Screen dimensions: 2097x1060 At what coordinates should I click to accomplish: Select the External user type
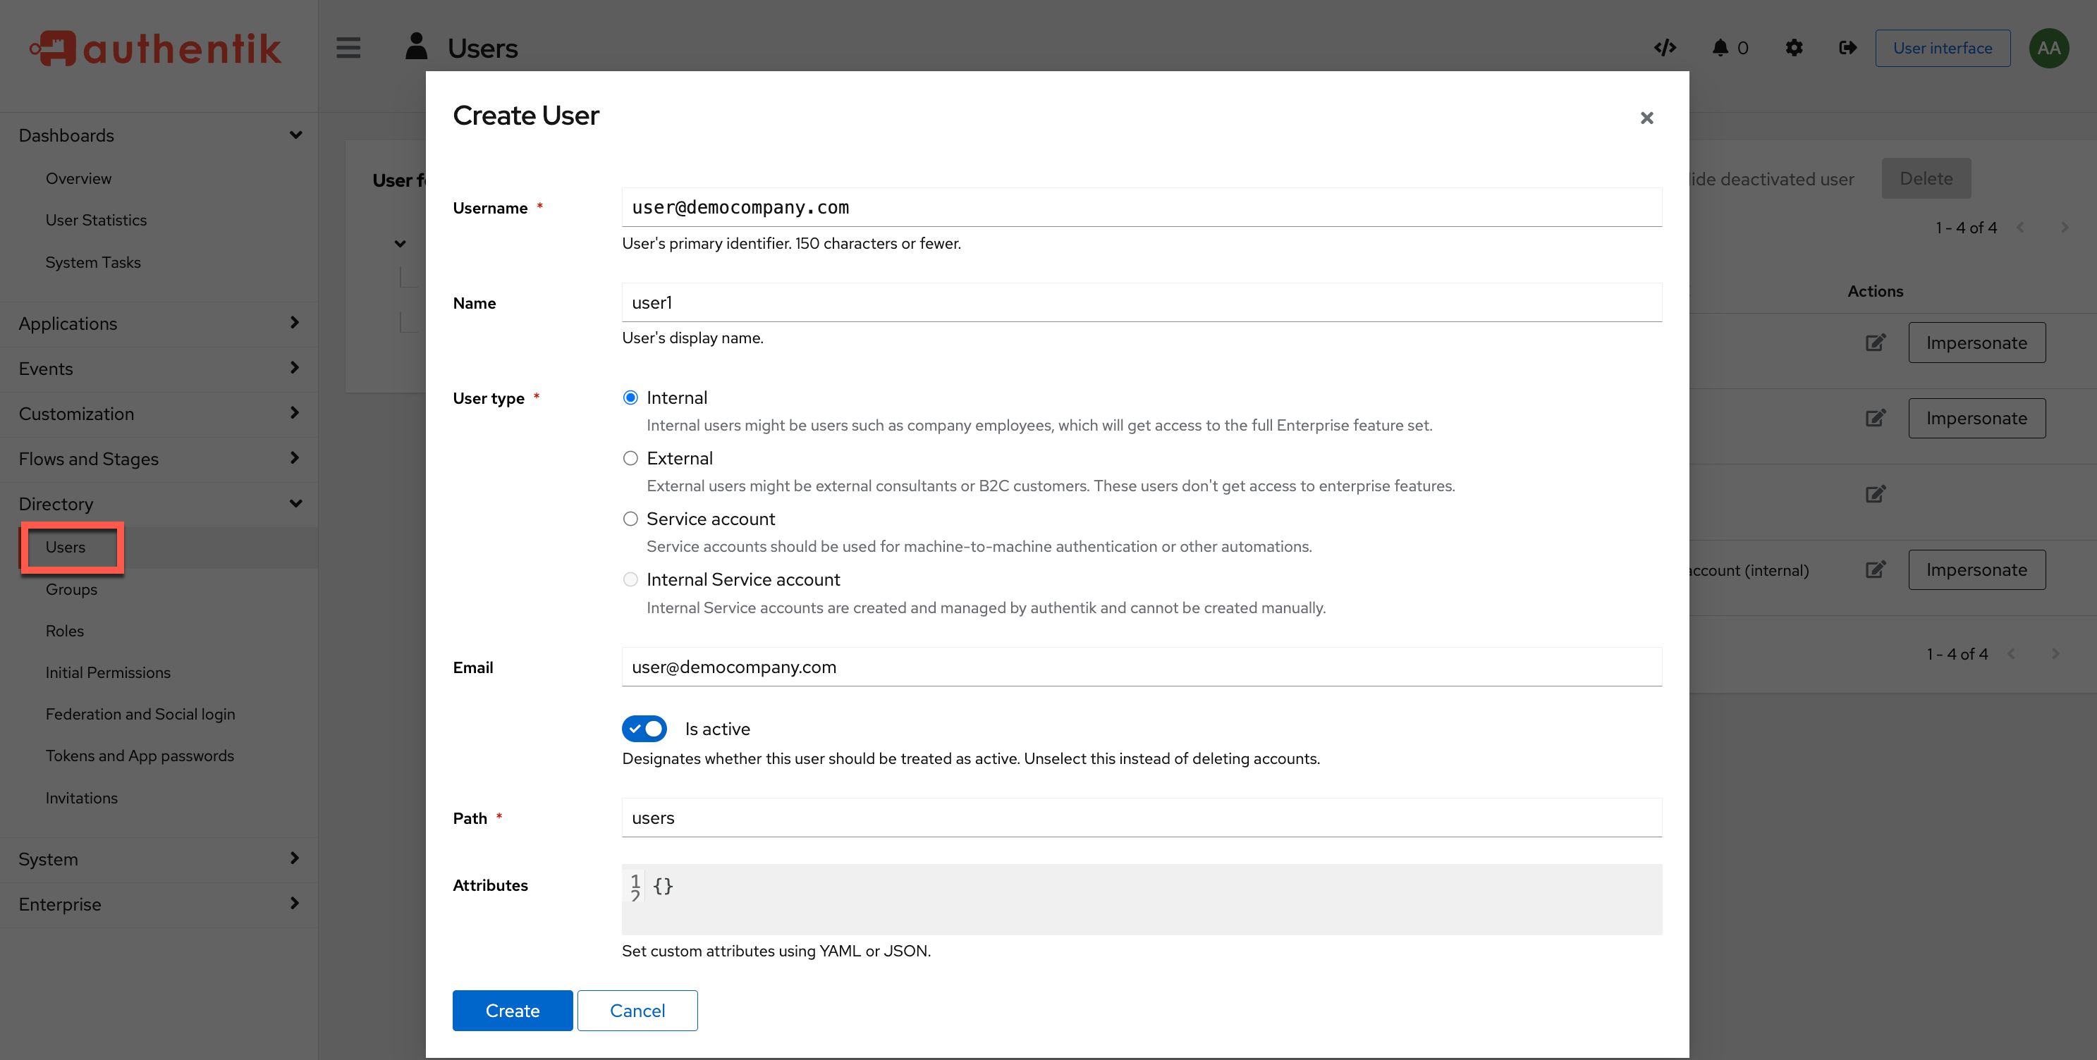coord(630,458)
